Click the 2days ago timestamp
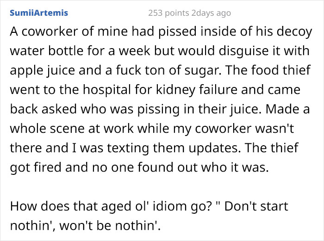Viewport: 324px width, 241px height. (x=211, y=13)
